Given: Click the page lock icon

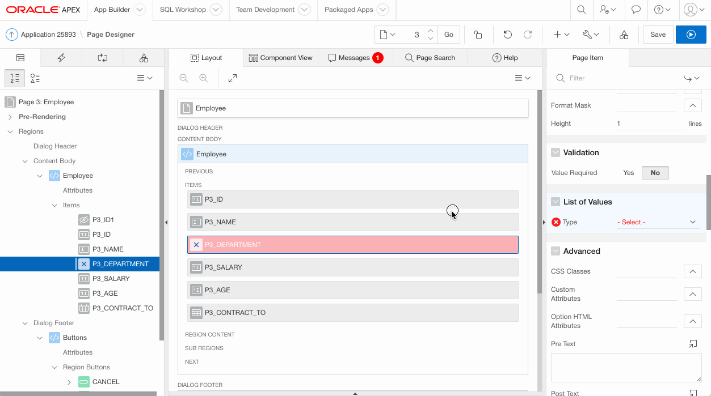Looking at the screenshot, I should (x=478, y=35).
